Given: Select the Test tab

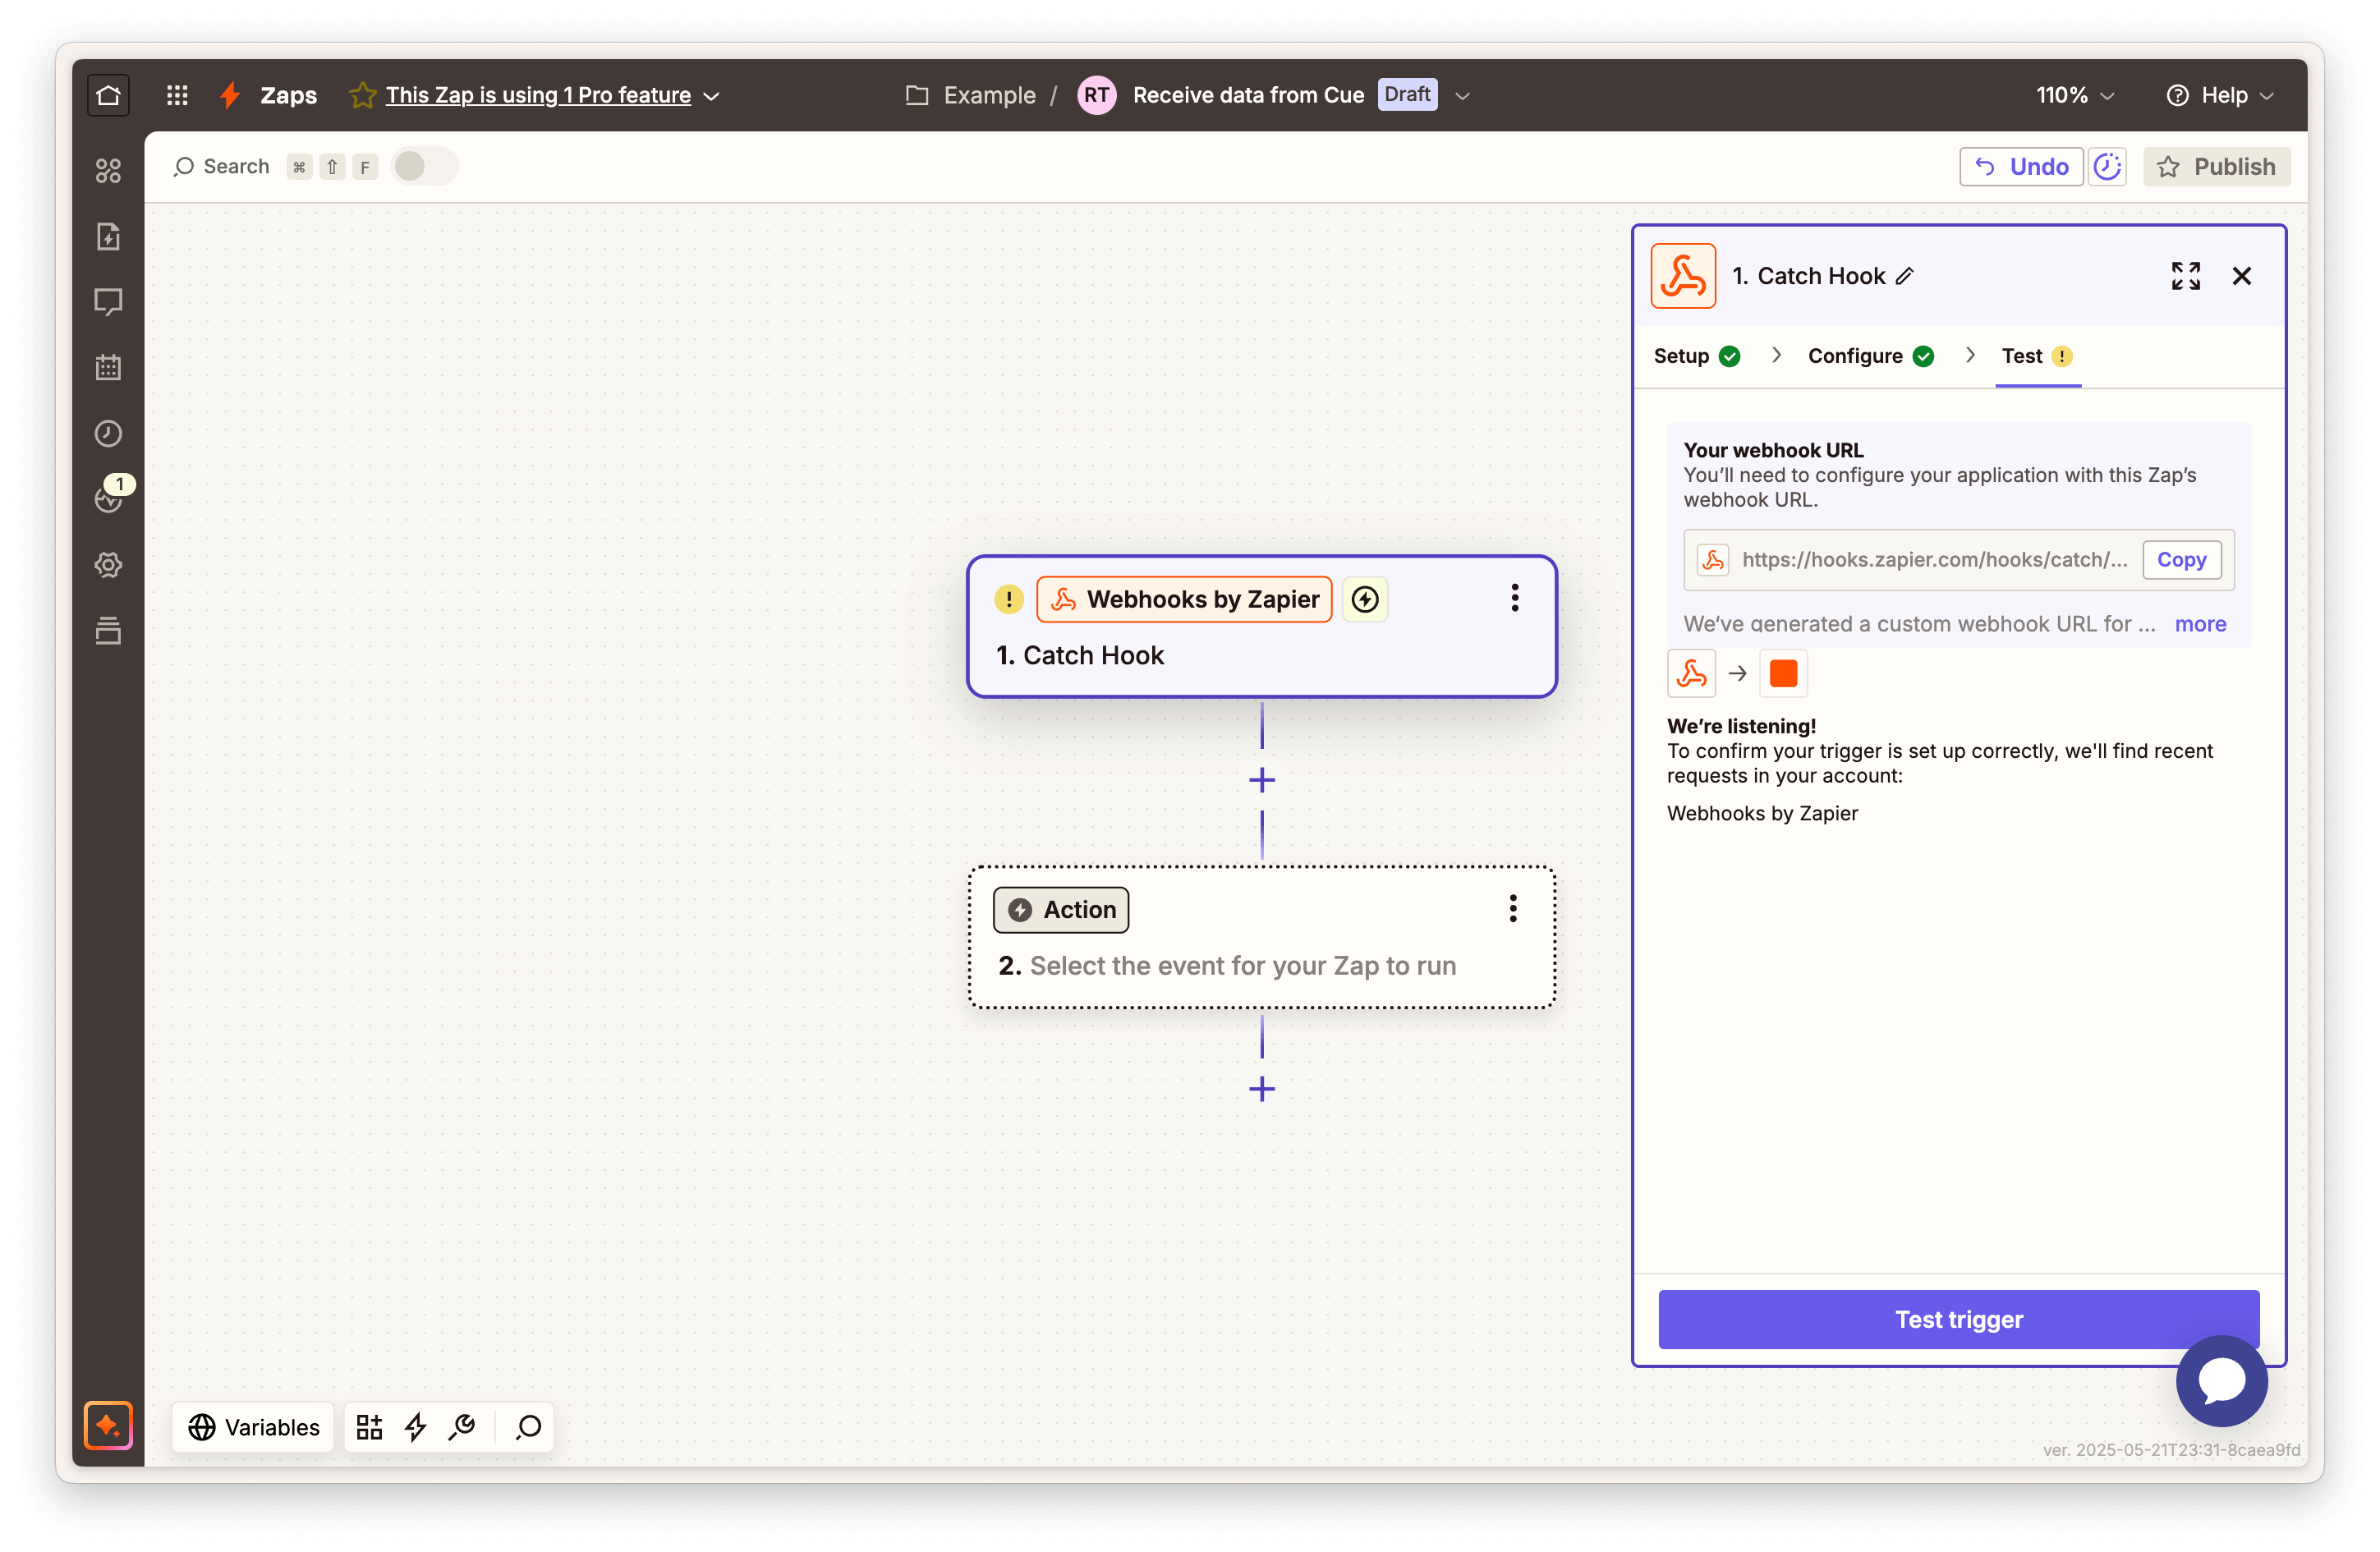Looking at the screenshot, I should pyautogui.click(x=2037, y=356).
